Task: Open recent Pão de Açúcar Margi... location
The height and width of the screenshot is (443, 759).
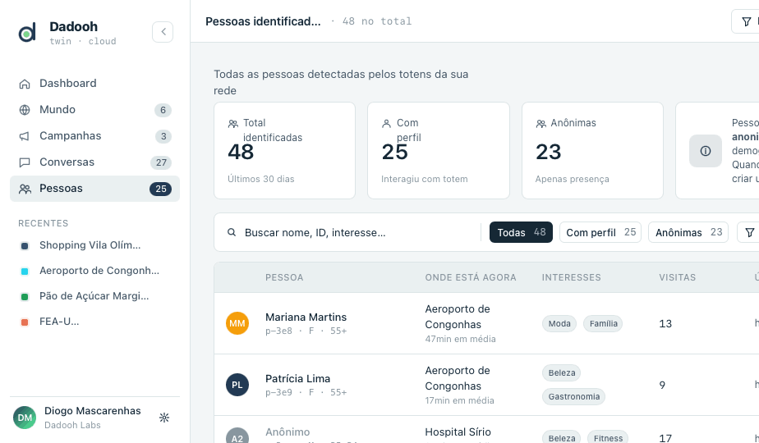Action: 95,296
